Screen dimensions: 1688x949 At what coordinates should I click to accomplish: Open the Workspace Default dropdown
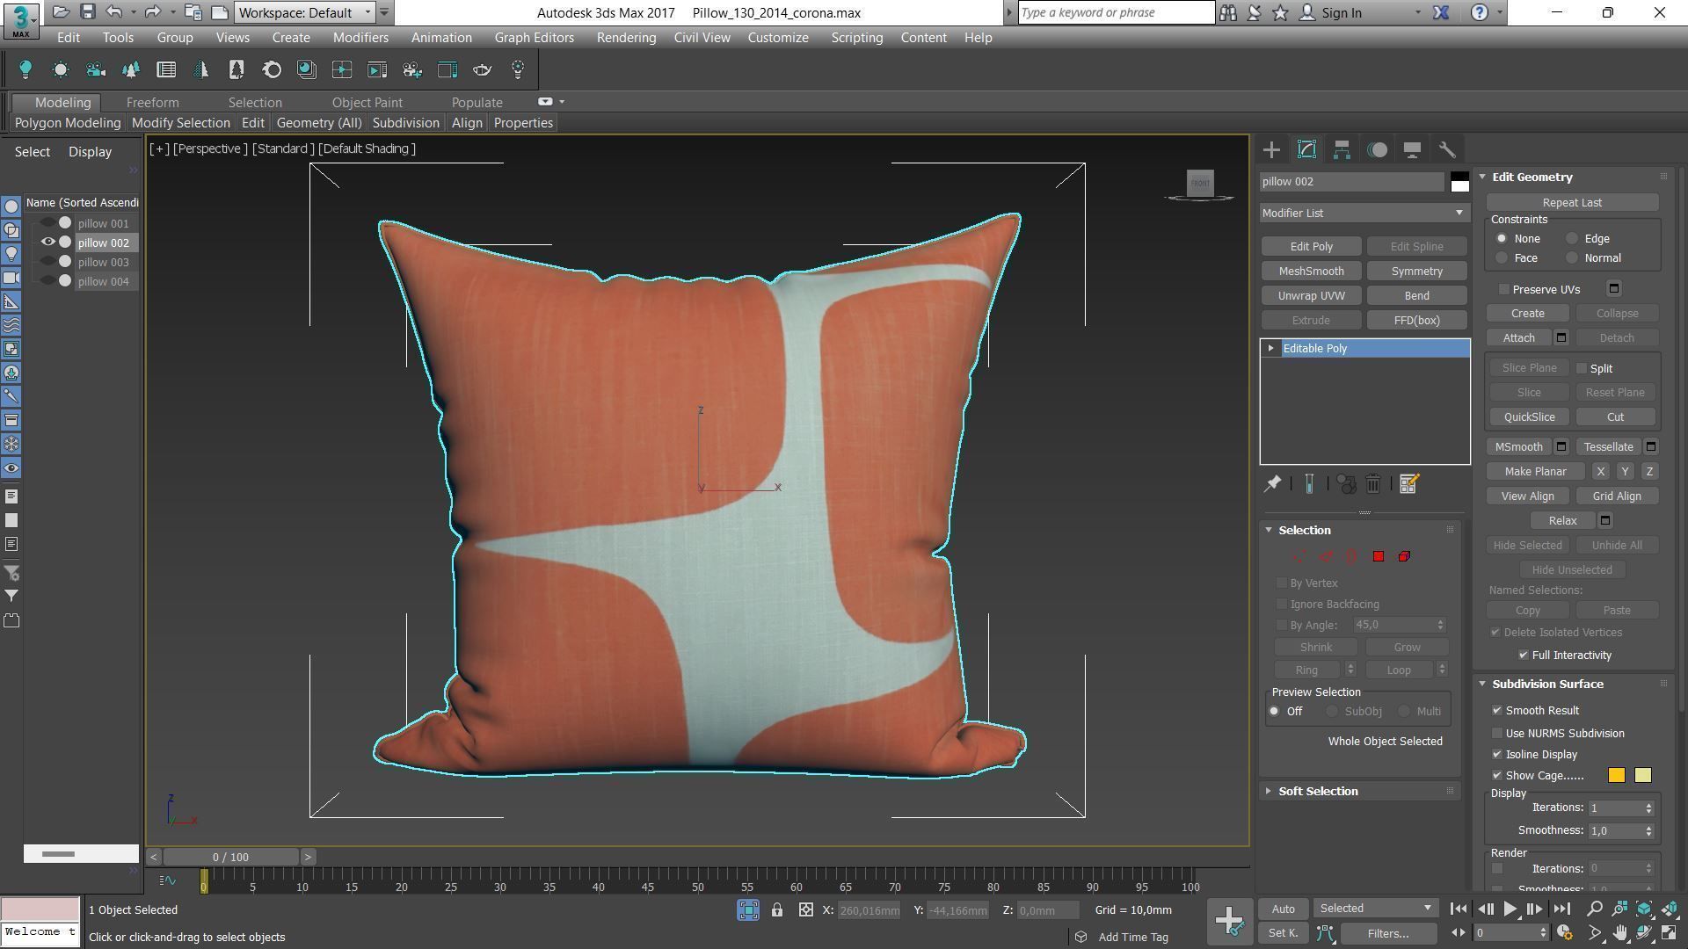305,12
